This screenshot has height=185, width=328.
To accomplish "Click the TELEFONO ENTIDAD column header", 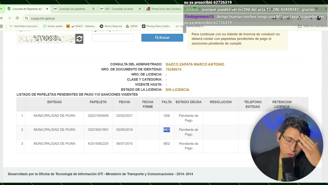I will 253,104.
